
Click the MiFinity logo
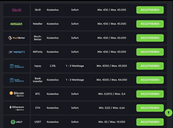click(17, 52)
